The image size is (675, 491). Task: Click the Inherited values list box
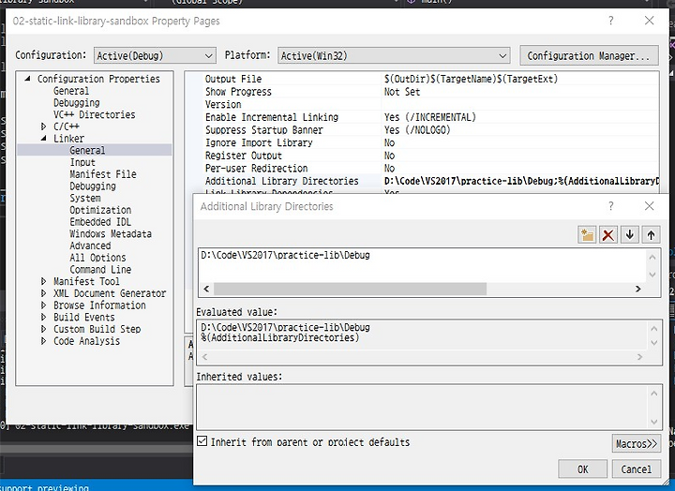click(428, 407)
